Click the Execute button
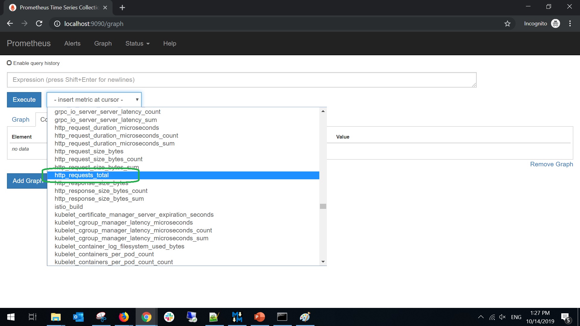The image size is (580, 326). click(x=24, y=100)
